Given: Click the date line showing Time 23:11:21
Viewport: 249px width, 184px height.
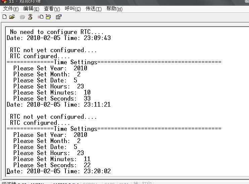Looking at the screenshot, I should click(x=59, y=105).
